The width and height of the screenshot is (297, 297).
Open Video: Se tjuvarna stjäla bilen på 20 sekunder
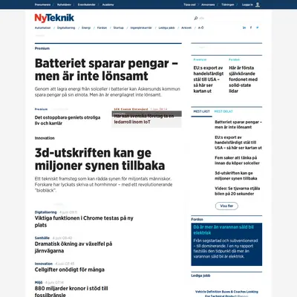[238, 191]
